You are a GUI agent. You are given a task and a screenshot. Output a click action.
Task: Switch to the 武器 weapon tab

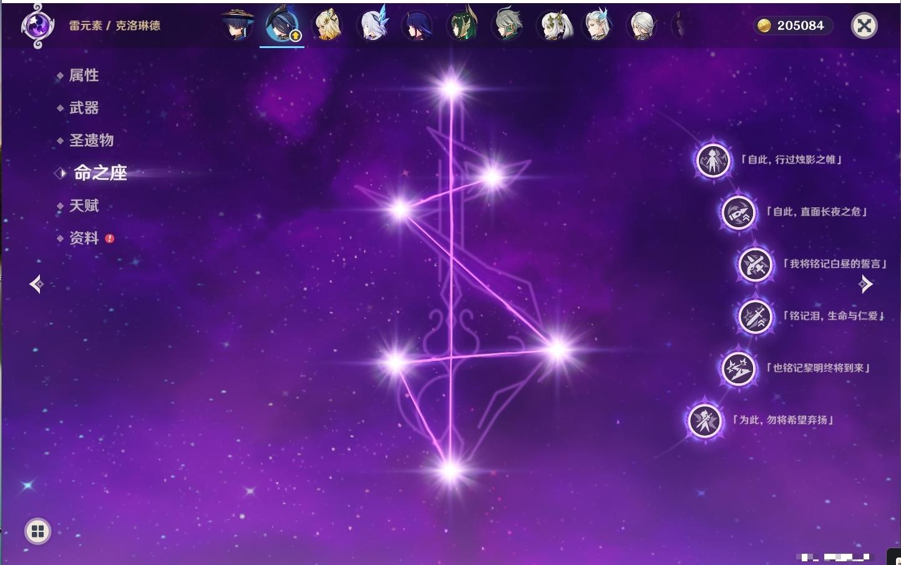coord(84,108)
